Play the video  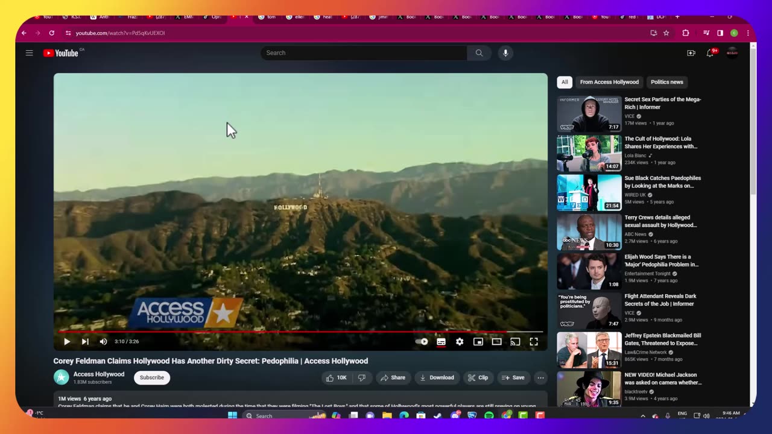67,342
